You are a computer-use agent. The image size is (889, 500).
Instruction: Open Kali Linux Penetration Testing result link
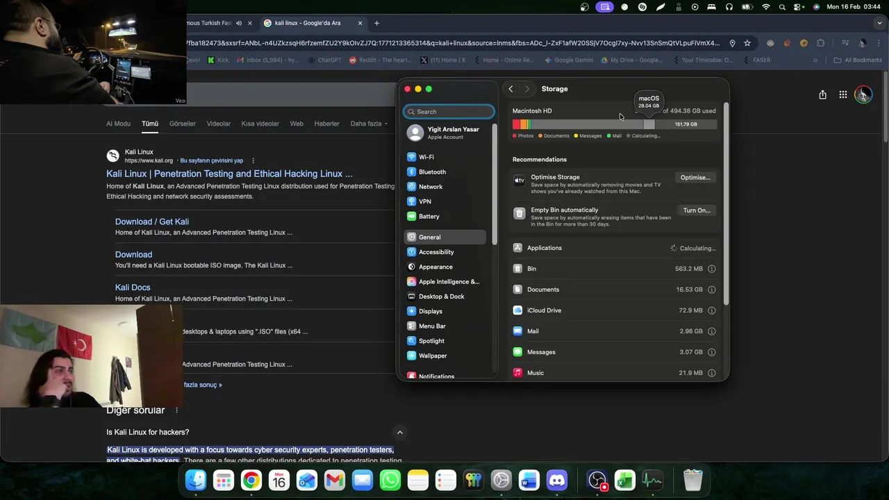229,174
